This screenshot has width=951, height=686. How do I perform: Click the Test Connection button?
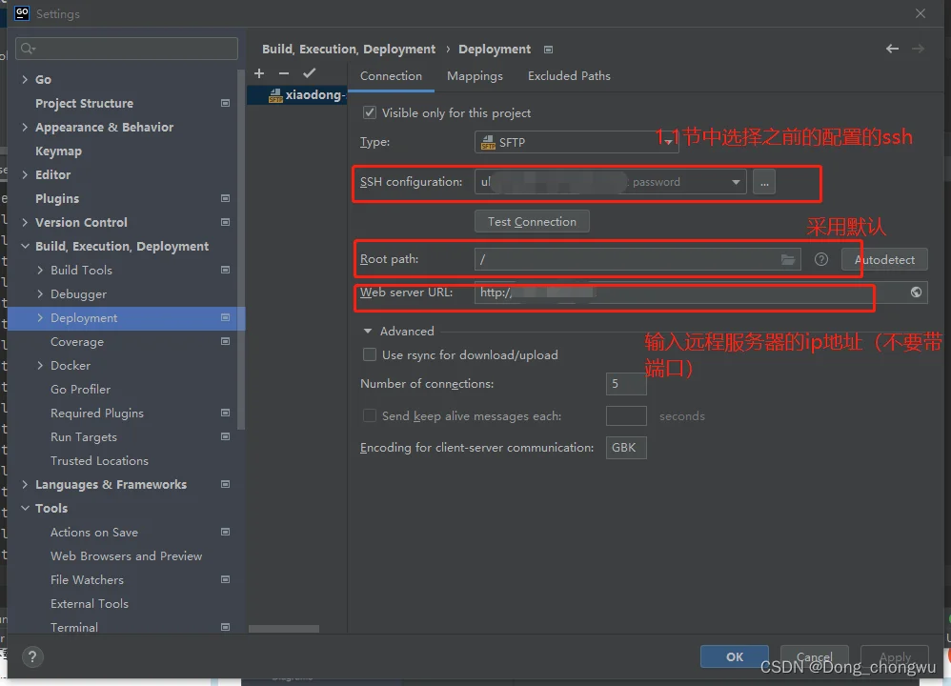coord(532,221)
